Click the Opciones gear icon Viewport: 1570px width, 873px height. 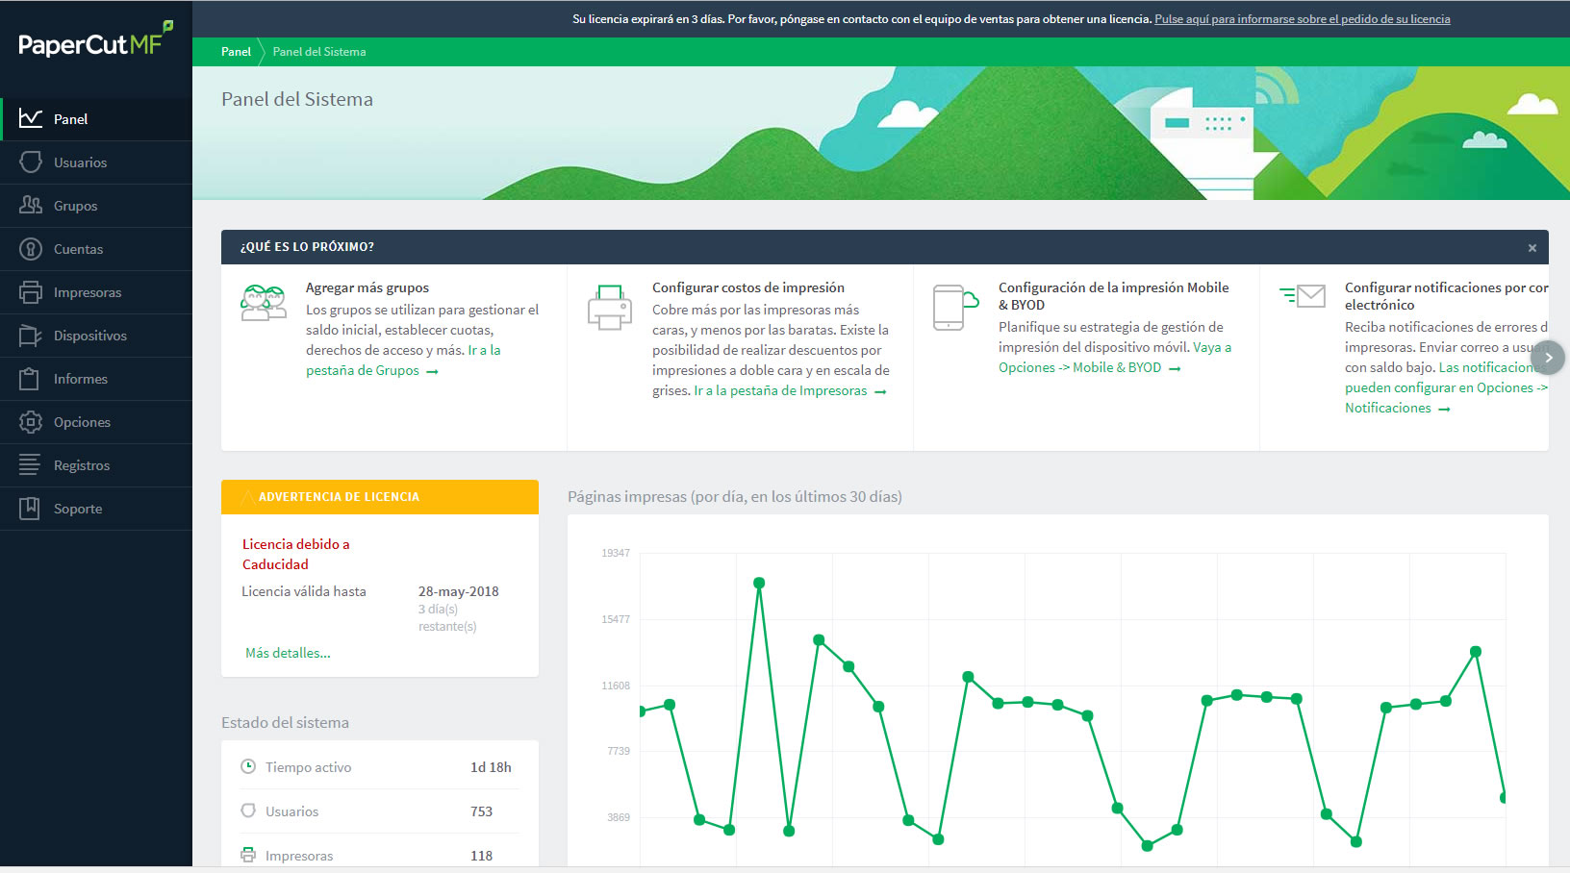(x=31, y=422)
